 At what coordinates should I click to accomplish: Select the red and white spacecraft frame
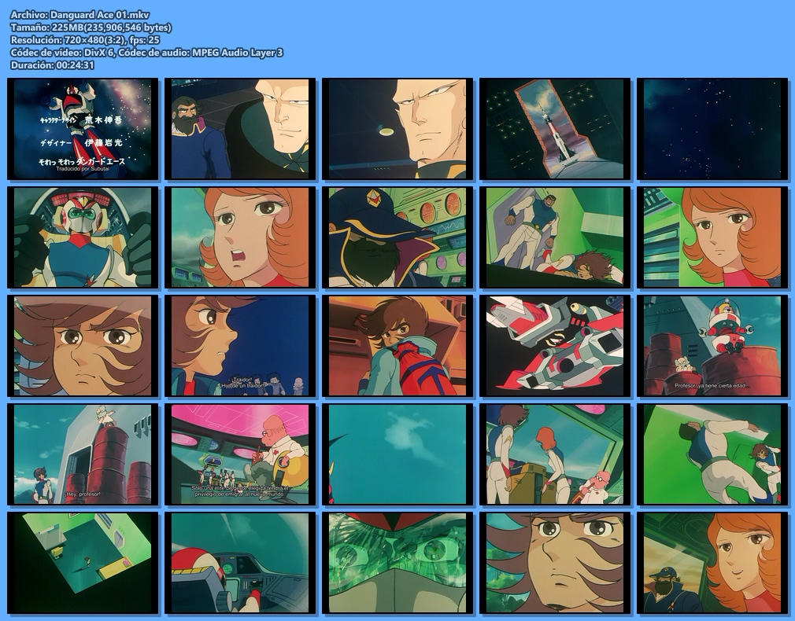[555, 345]
